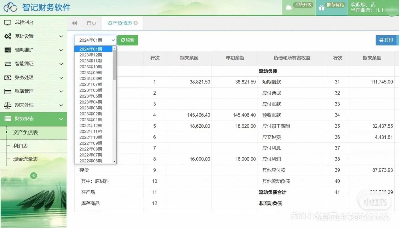The image size is (399, 228).
Task: Select 2023年04期 option
Action: 93,102
